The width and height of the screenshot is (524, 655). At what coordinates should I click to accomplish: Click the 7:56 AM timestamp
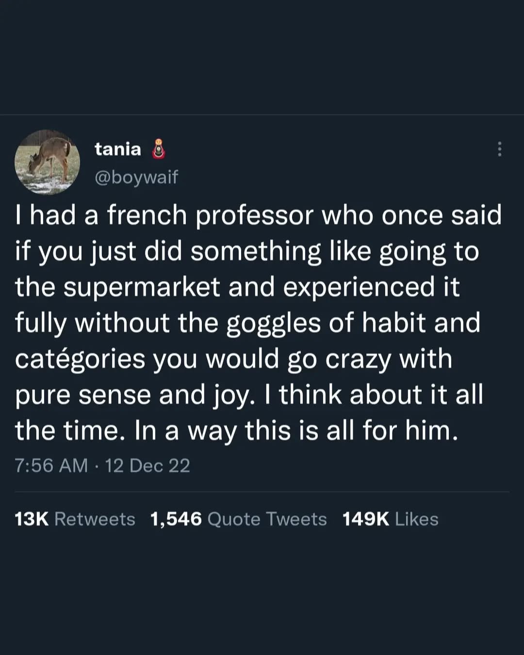click(x=51, y=466)
